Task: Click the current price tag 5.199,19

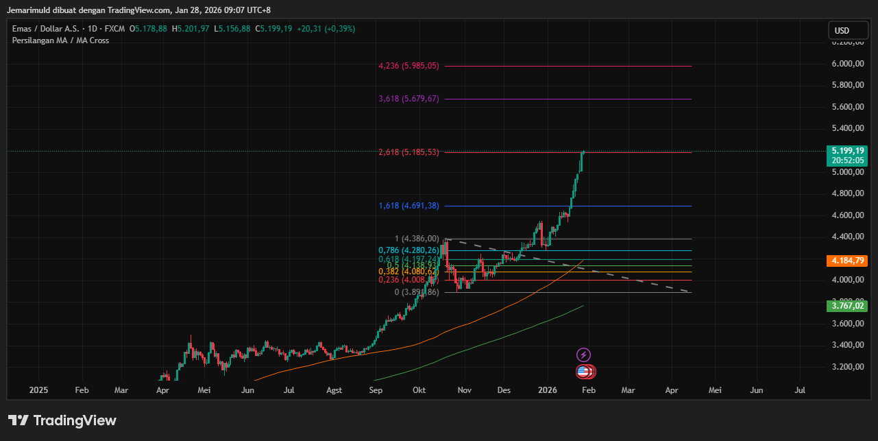Action: [x=849, y=150]
